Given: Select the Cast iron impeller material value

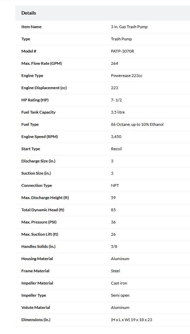Looking at the screenshot, I should pyautogui.click(x=119, y=283).
